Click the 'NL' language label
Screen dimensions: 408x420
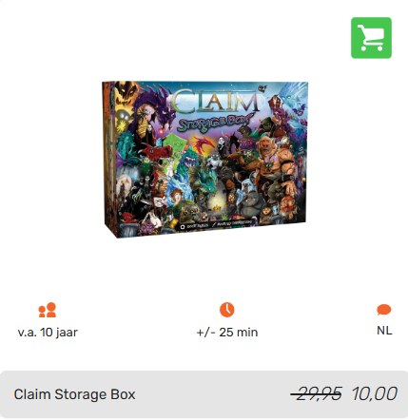coord(384,331)
